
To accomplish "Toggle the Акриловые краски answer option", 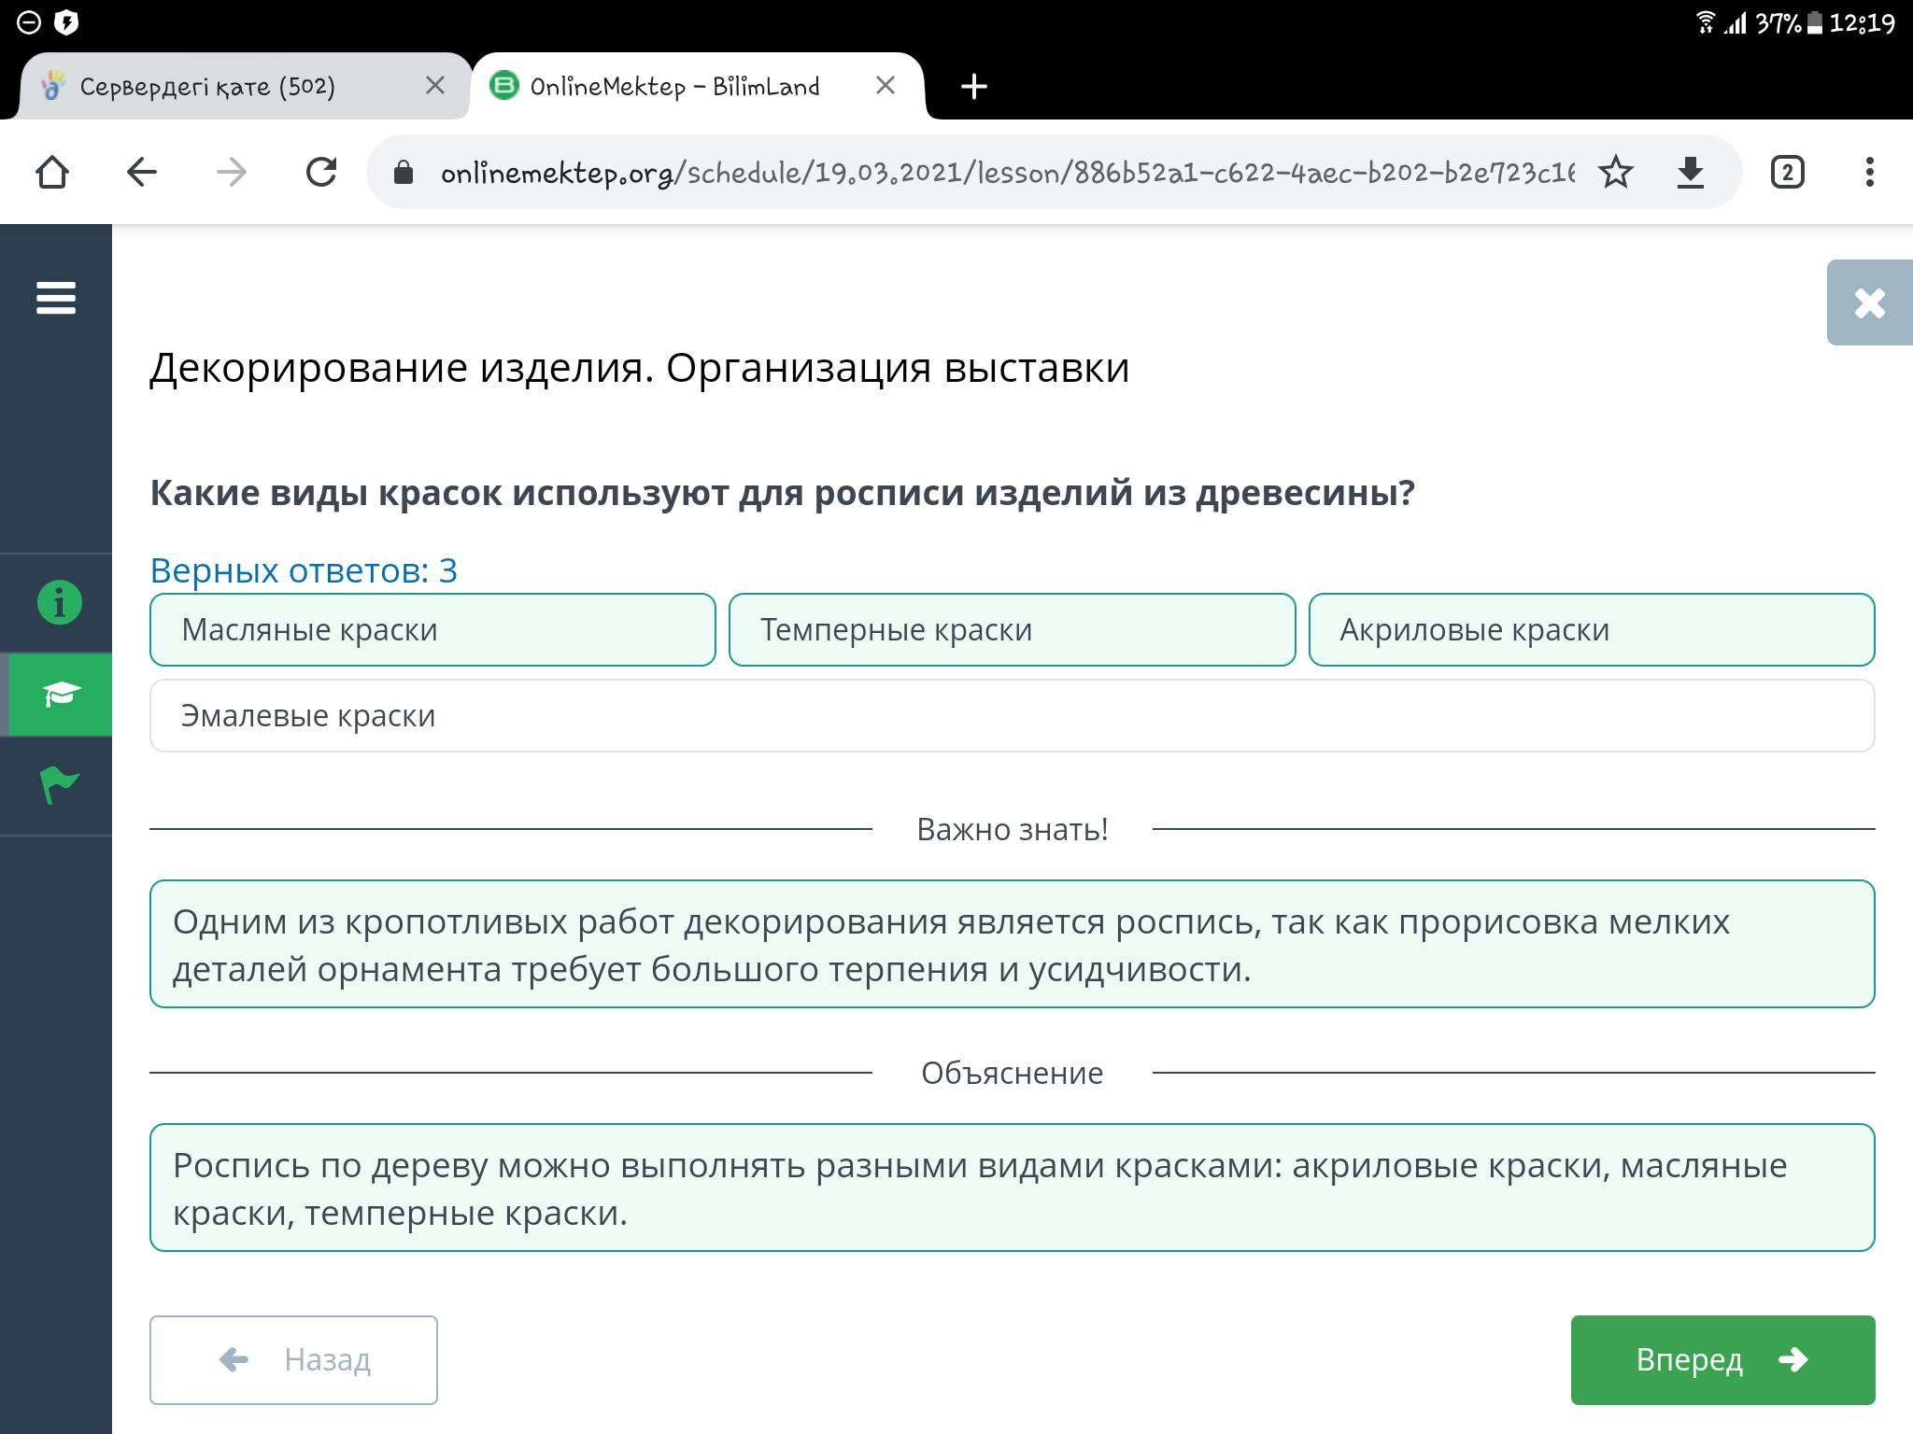I will [x=1591, y=630].
